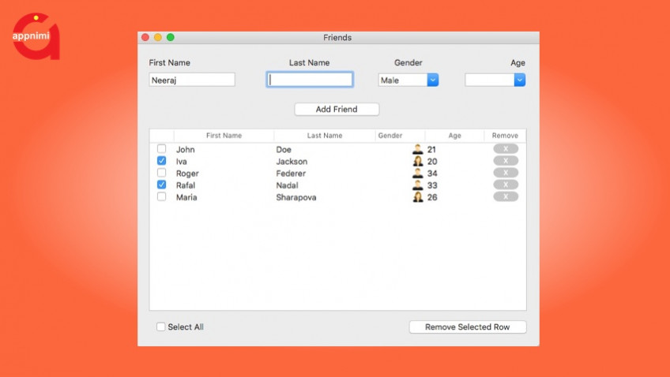Screen dimensions: 670x377
Task: Enable the Select All checkbox
Action: 161,327
